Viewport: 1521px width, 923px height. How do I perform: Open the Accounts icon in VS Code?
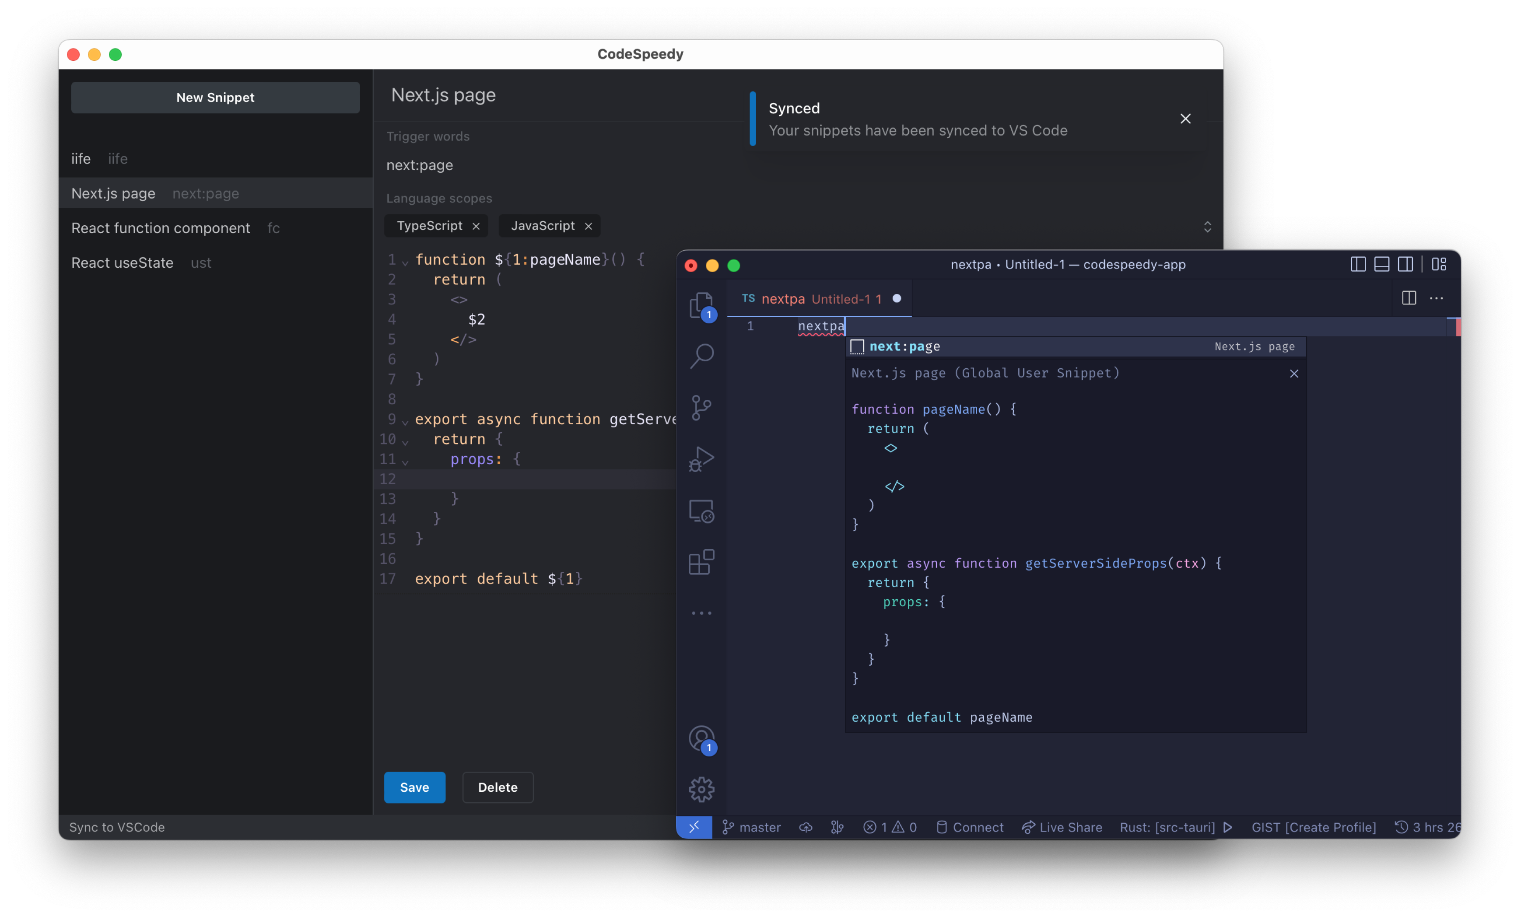[701, 739]
